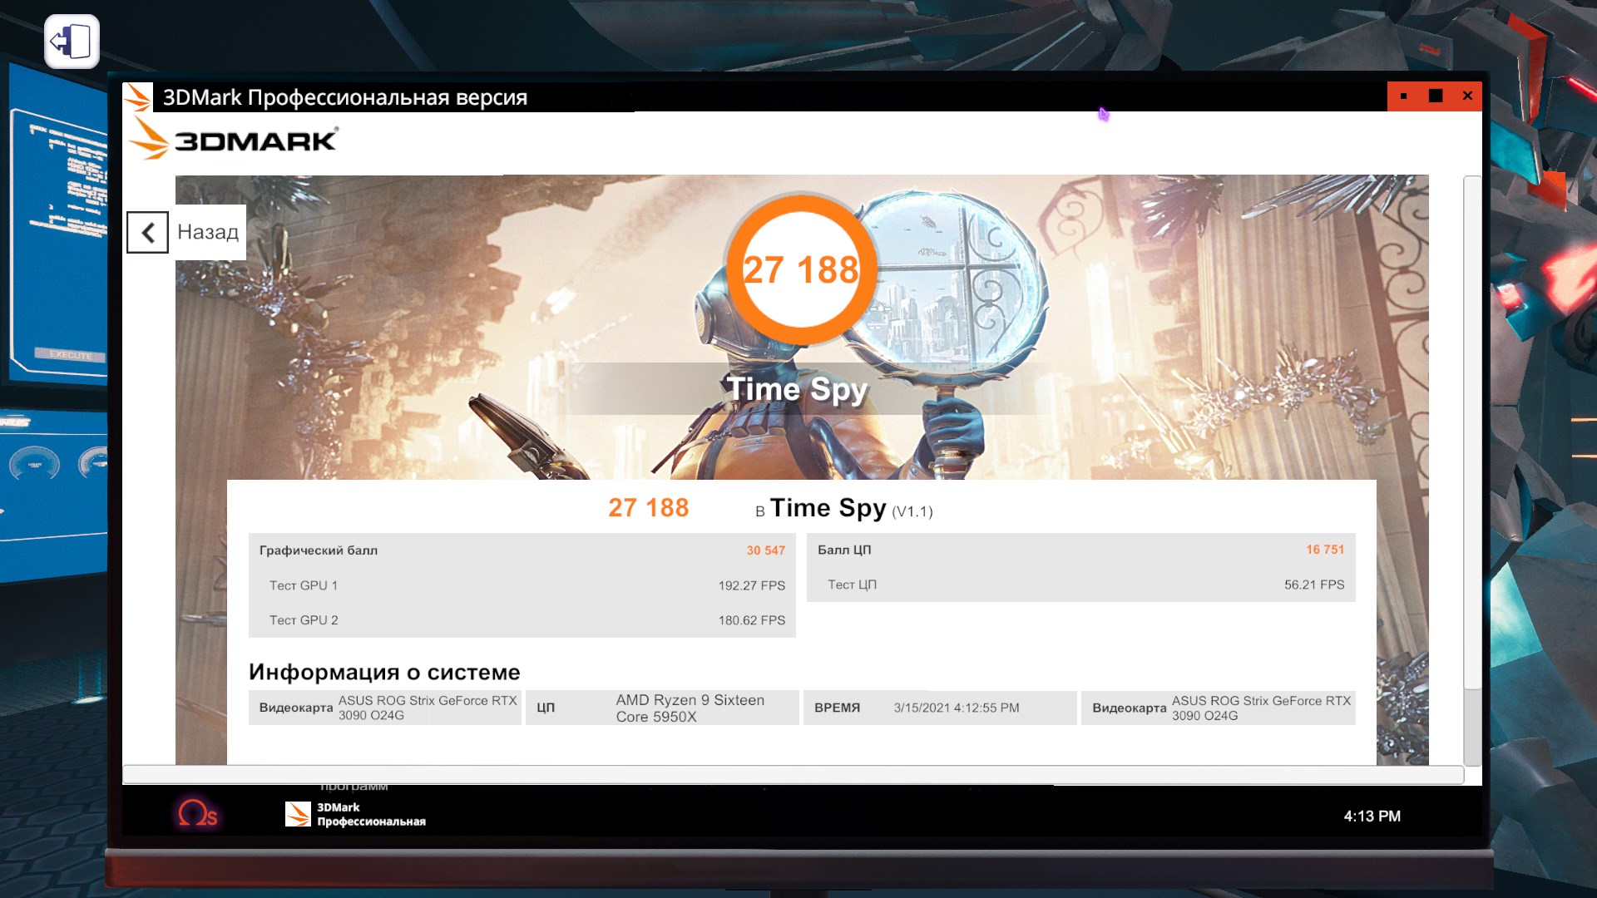Viewport: 1597px width, 898px height.
Task: Select the Тест ЦП row
Action: pyautogui.click(x=1080, y=585)
